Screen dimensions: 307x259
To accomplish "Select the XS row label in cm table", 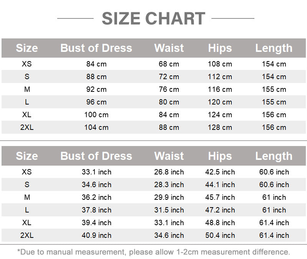I will click(27, 64).
